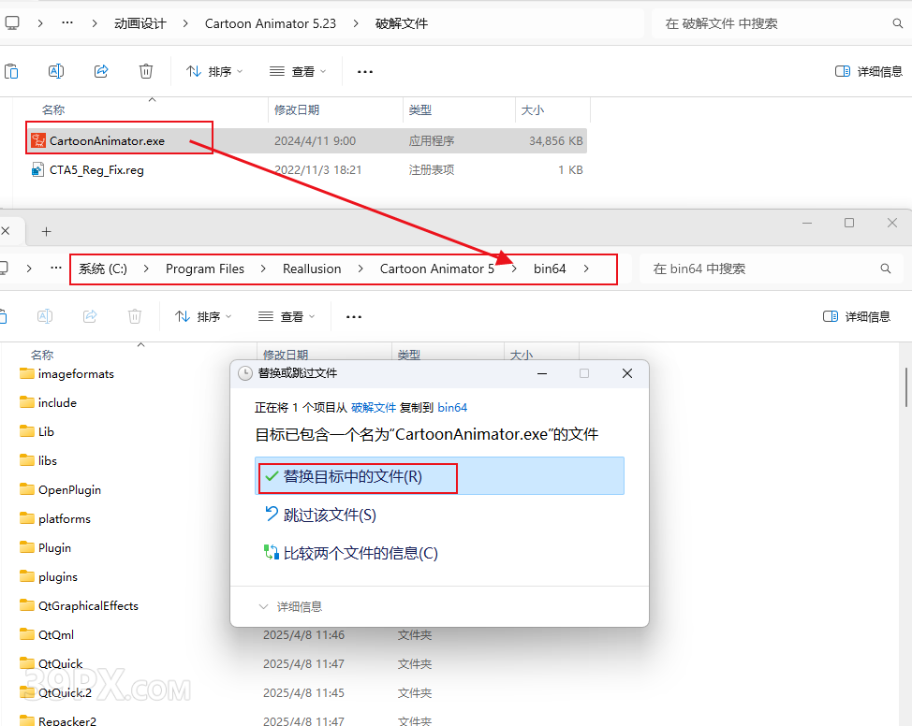Image resolution: width=912 pixels, height=726 pixels.
Task: Open the 查看 view dropdown in top window
Action: (x=298, y=71)
